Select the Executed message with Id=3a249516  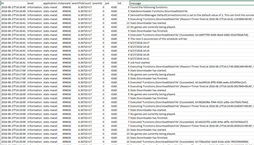point(192,82)
